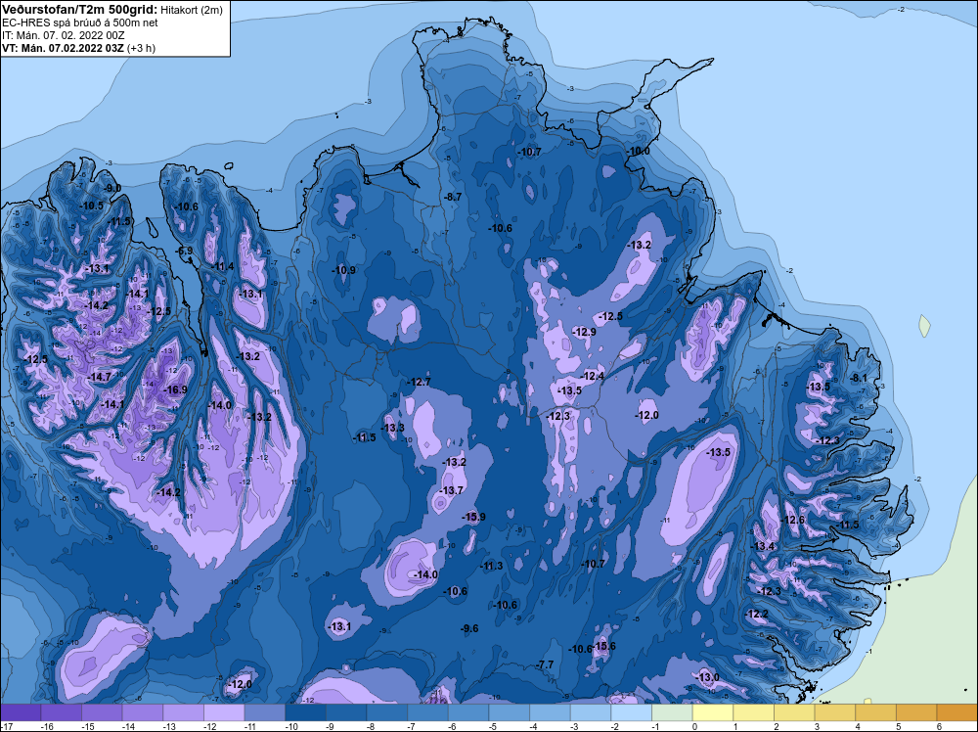The width and height of the screenshot is (978, 732).
Task: Select the -8.7 temperature label
Action: coord(453,197)
